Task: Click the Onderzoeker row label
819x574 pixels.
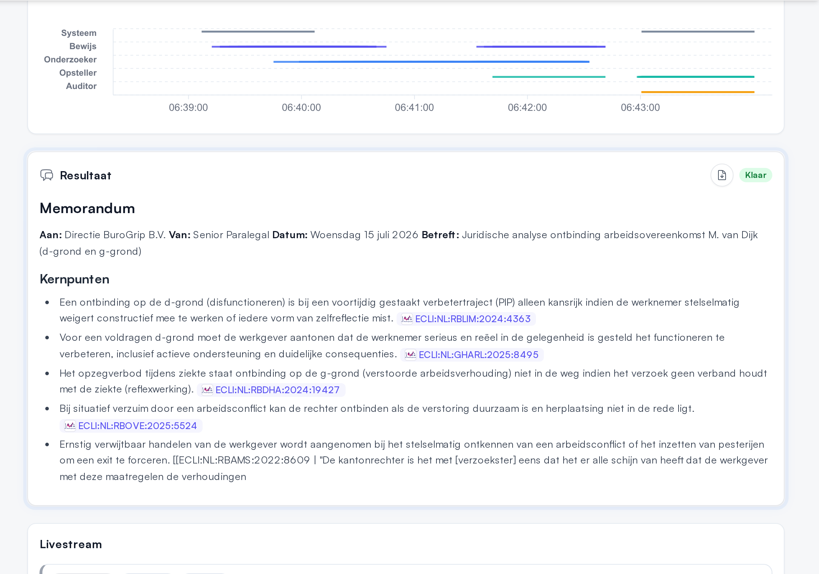Action: 70,60
